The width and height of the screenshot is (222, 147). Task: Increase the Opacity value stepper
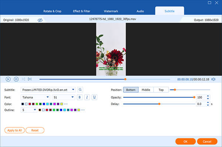(x=208, y=96)
